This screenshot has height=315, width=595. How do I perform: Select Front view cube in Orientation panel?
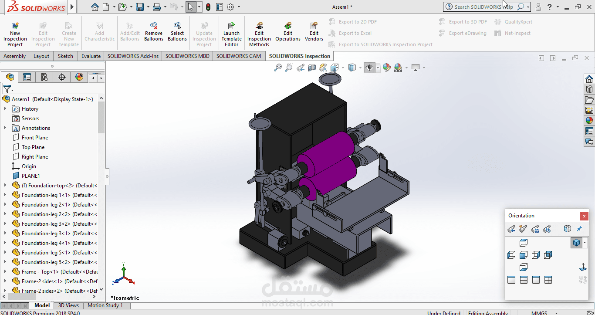pyautogui.click(x=524, y=255)
